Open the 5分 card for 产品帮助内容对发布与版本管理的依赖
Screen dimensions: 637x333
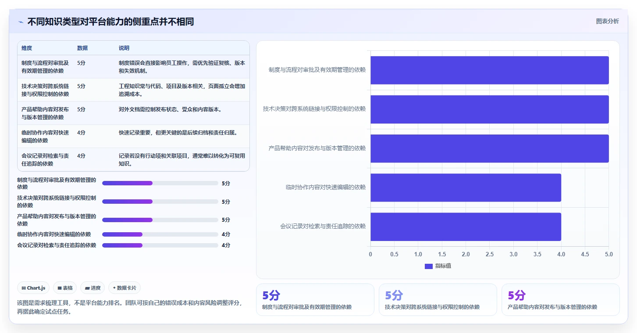pyautogui.click(x=561, y=300)
